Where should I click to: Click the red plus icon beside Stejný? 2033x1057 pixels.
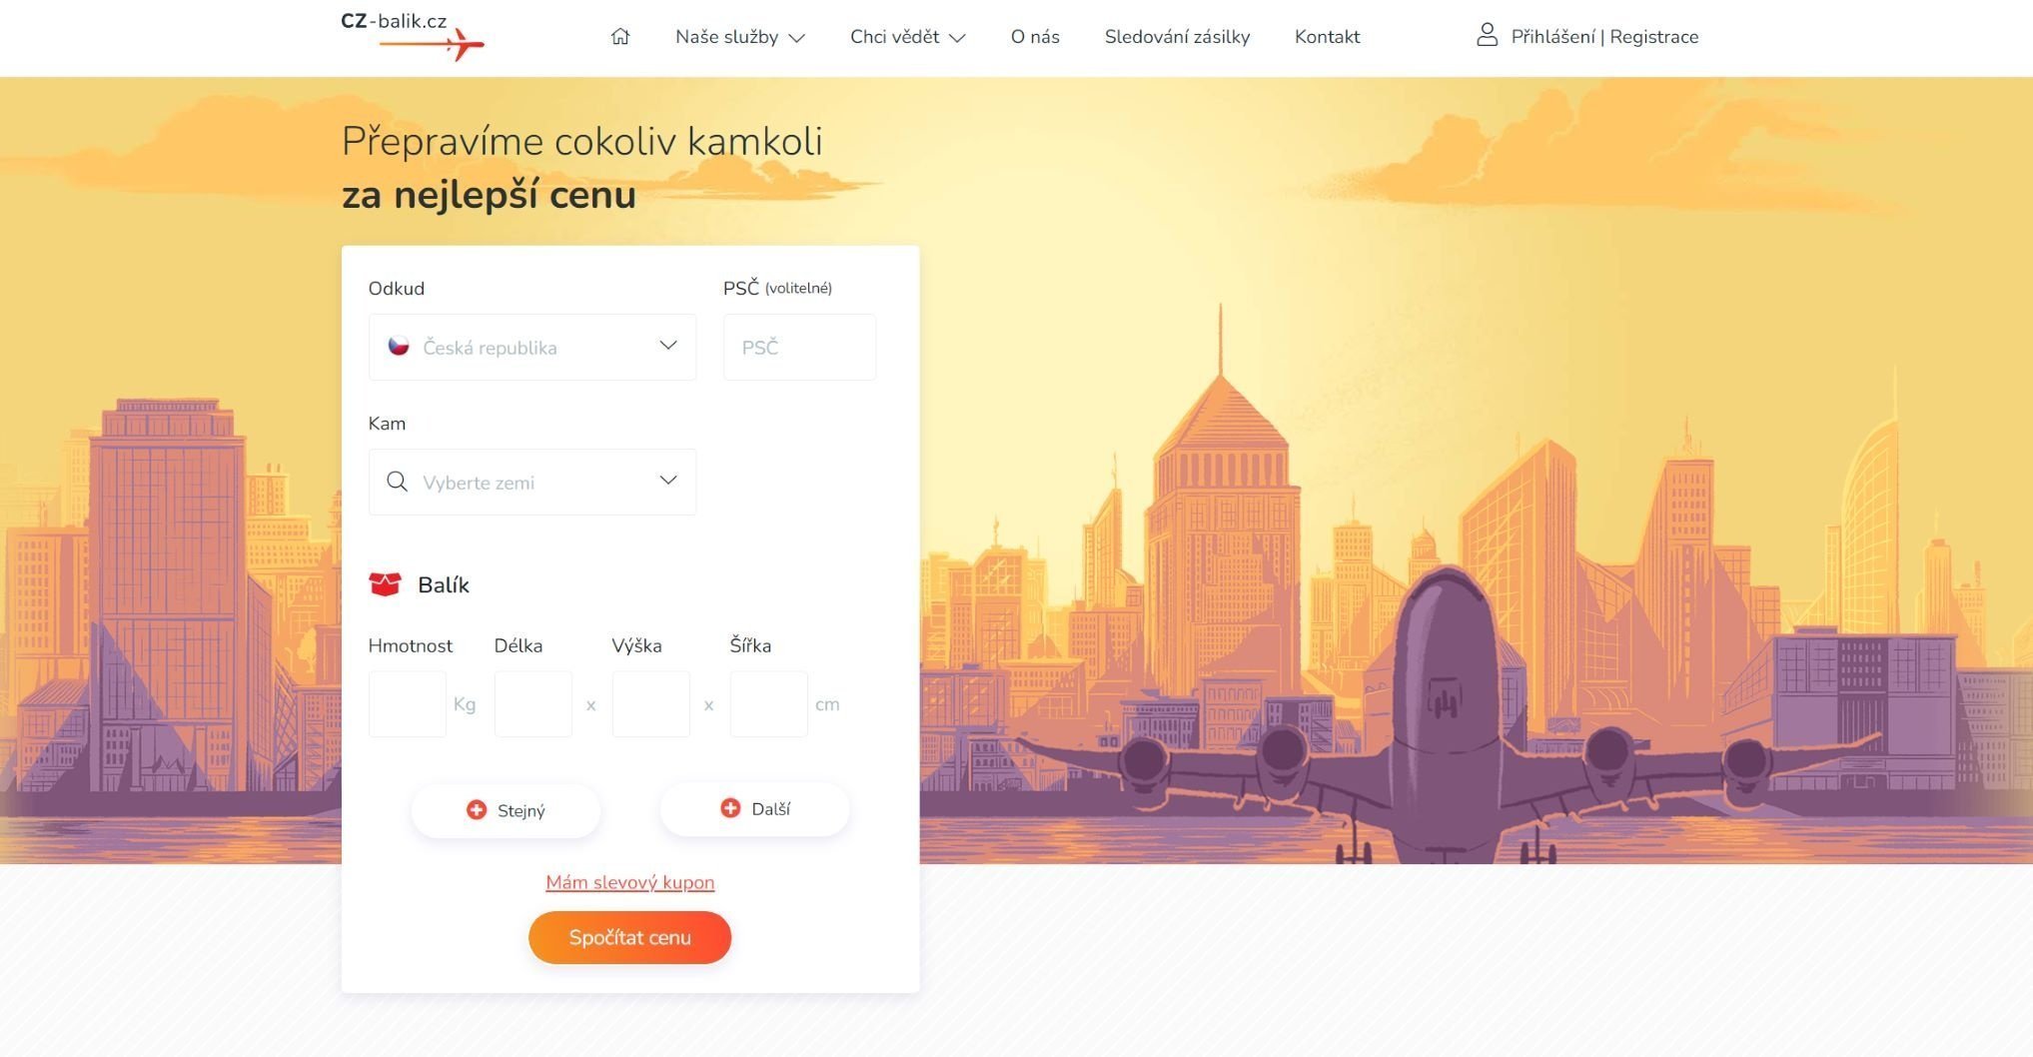coord(477,810)
